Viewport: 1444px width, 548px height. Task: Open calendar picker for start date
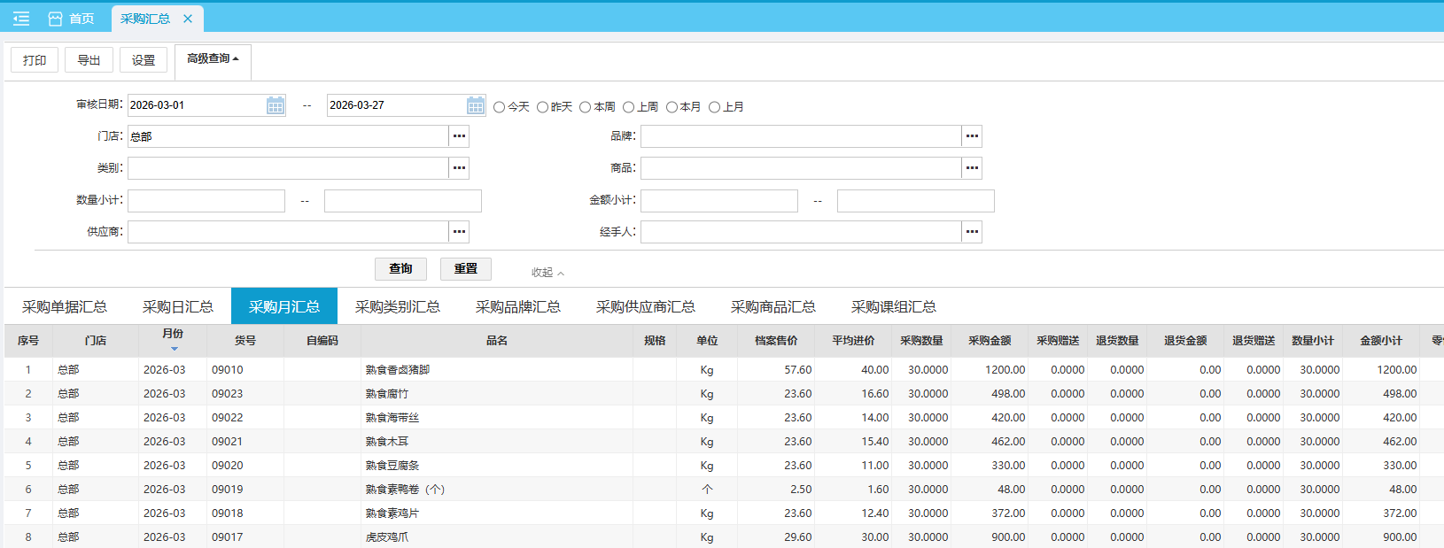pos(276,105)
